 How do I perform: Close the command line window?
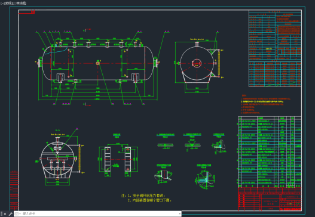point(5,214)
